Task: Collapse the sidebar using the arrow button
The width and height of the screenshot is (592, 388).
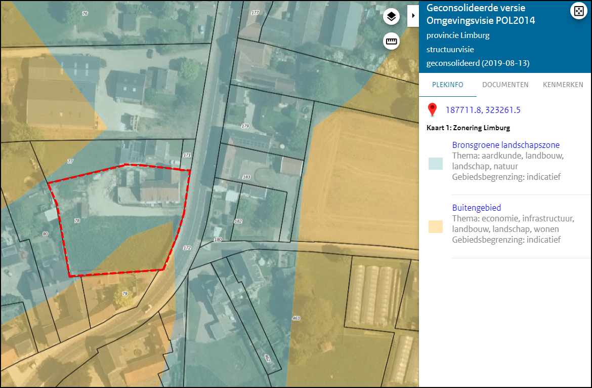Action: [413, 15]
